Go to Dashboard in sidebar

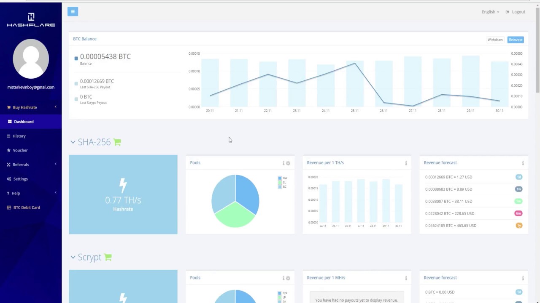coord(31,122)
